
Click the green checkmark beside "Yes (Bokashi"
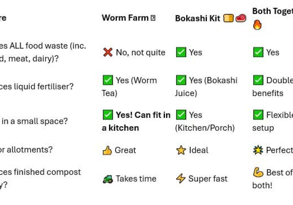click(181, 80)
